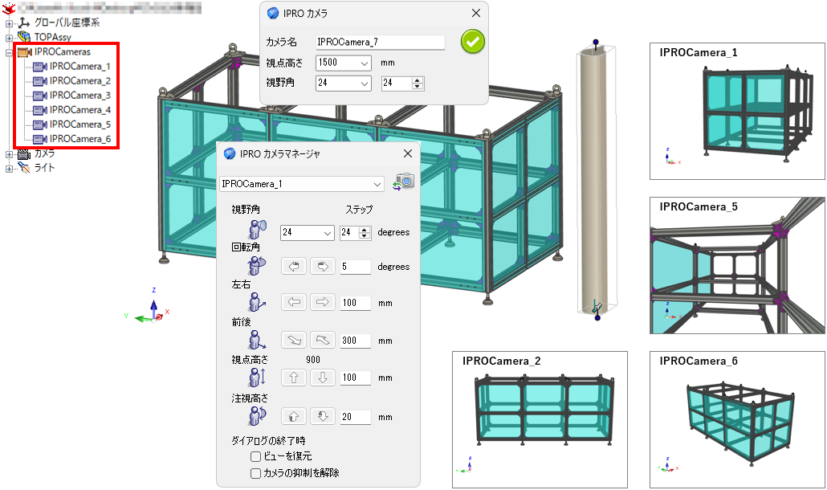Enable the ビューを復元 checkbox
Viewport: 827px width, 490px height.
(x=256, y=456)
